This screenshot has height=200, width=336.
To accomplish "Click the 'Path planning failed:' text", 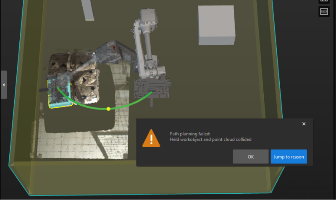I will pyautogui.click(x=190, y=134).
